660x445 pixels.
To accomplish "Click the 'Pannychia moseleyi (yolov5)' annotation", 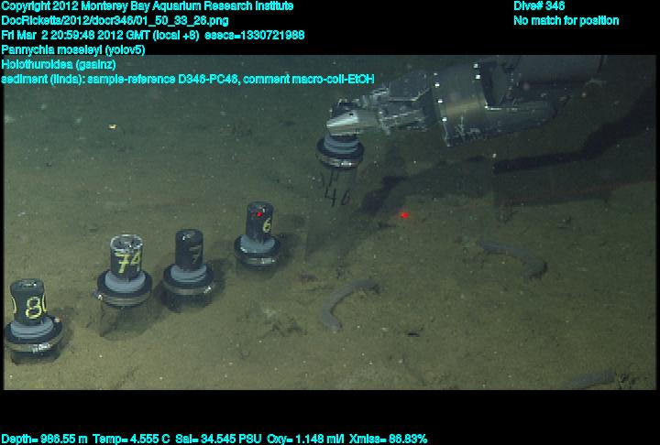I will pos(73,49).
